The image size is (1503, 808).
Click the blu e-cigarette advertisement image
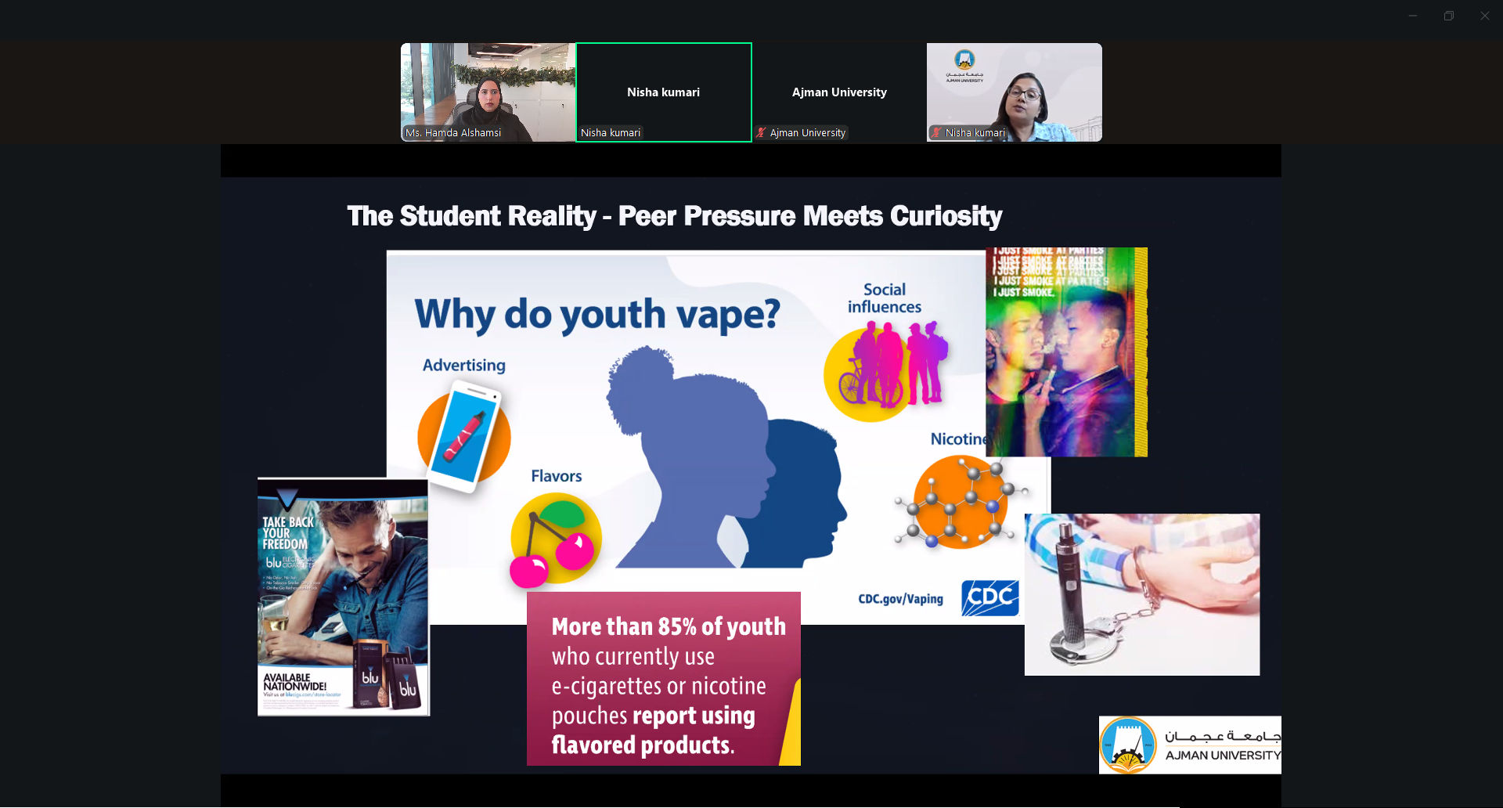pos(343,597)
